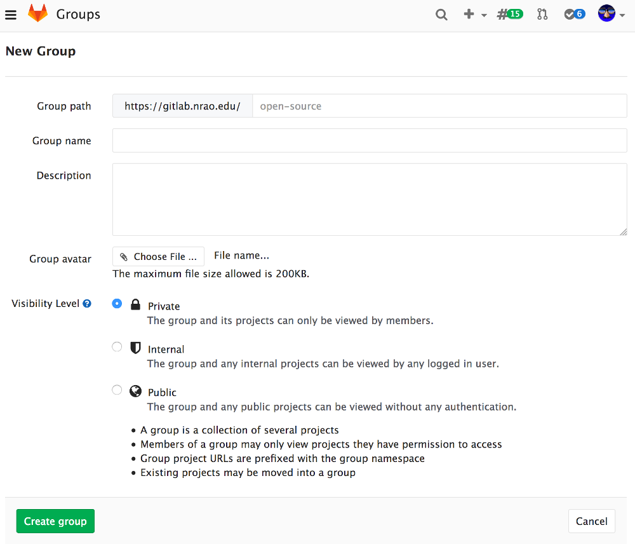The width and height of the screenshot is (635, 544).
Task: Click into the Group name field
Action: pyautogui.click(x=370, y=141)
